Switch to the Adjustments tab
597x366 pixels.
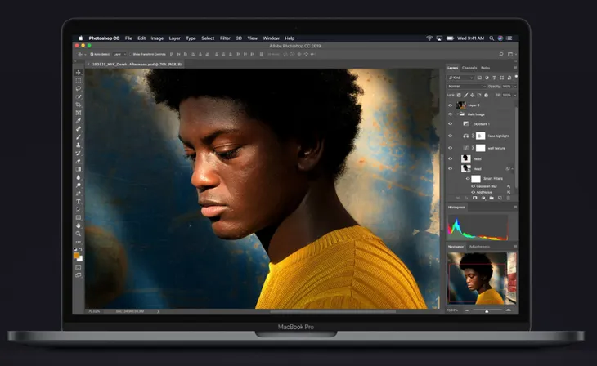click(479, 247)
